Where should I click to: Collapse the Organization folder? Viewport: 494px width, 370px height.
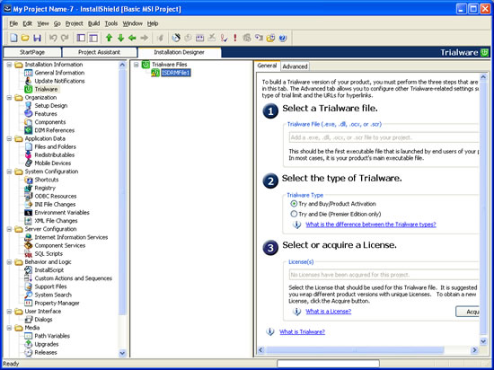pyautogui.click(x=9, y=97)
